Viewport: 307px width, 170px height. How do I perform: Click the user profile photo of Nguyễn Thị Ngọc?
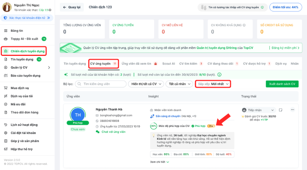[x=7, y=7]
